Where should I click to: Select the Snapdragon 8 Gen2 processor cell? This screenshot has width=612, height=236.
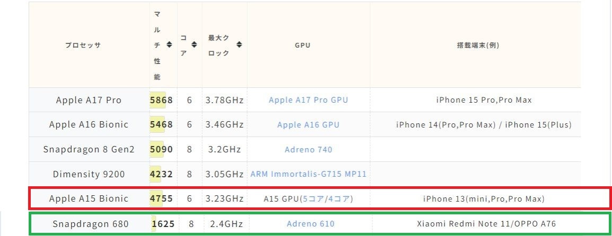point(89,150)
